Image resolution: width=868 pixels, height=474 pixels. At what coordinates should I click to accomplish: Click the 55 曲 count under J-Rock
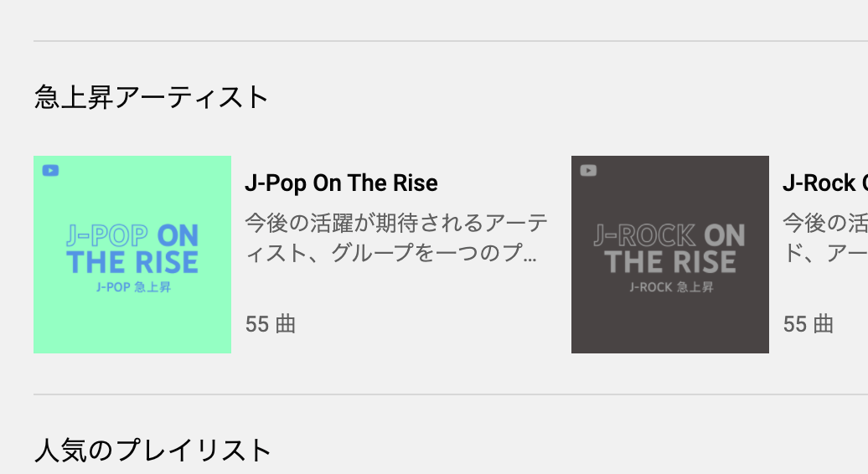coord(809,324)
